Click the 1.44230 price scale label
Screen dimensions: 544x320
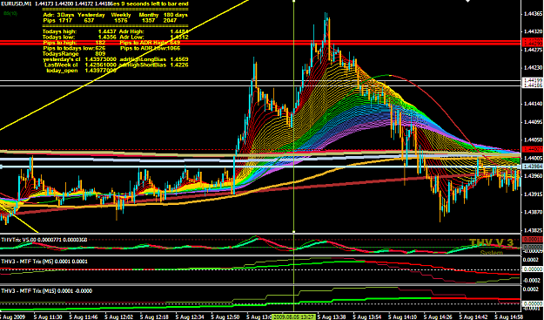(534, 67)
